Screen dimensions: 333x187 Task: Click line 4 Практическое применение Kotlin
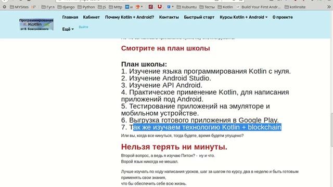(x=205, y=96)
